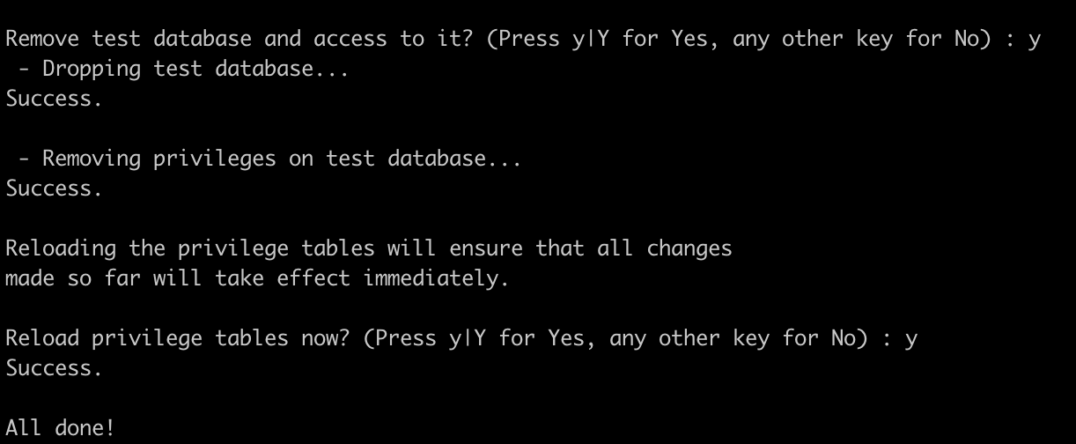Click the word "Reloading" in the output

click(x=61, y=248)
